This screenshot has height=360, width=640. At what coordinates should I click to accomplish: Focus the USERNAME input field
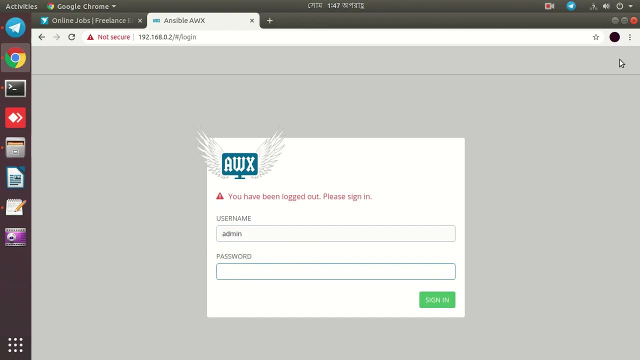(x=335, y=233)
